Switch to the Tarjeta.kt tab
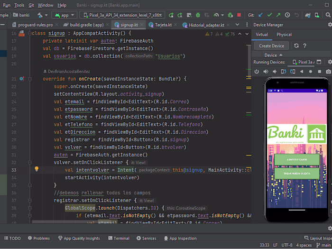 pos(164,25)
